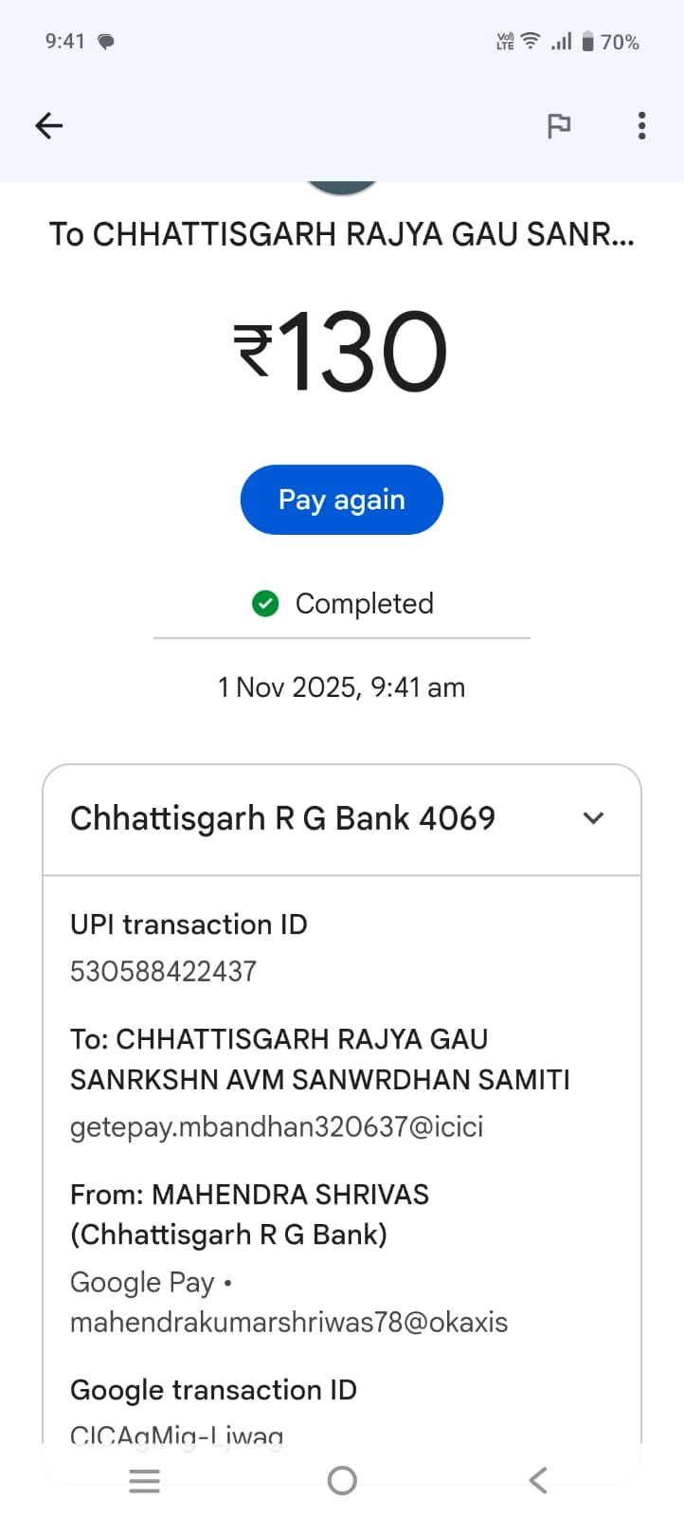
Task: Tap the ₹130 amount text
Action: [x=341, y=352]
